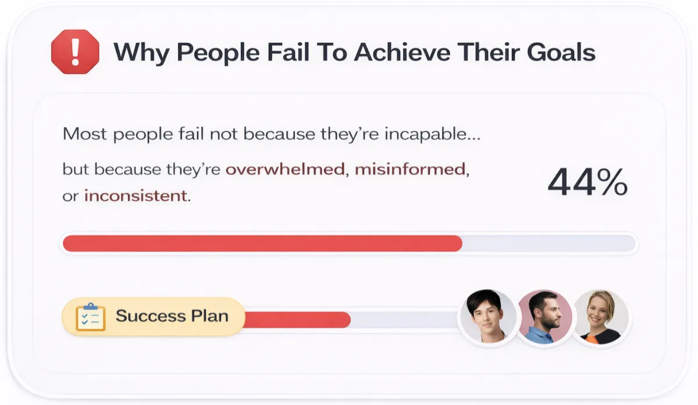Click the 44% statistic figure
Screen dimensions: 698x405
point(587,183)
